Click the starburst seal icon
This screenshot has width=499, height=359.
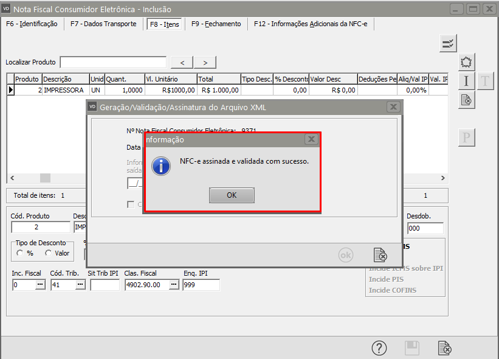(466, 62)
